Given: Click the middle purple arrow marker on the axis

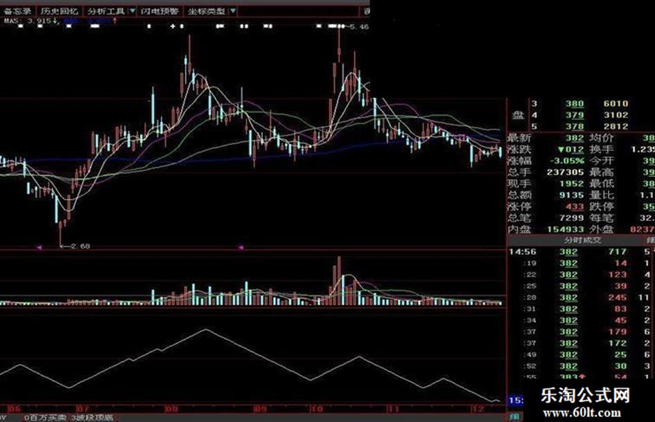Looking at the screenshot, I should [241, 247].
